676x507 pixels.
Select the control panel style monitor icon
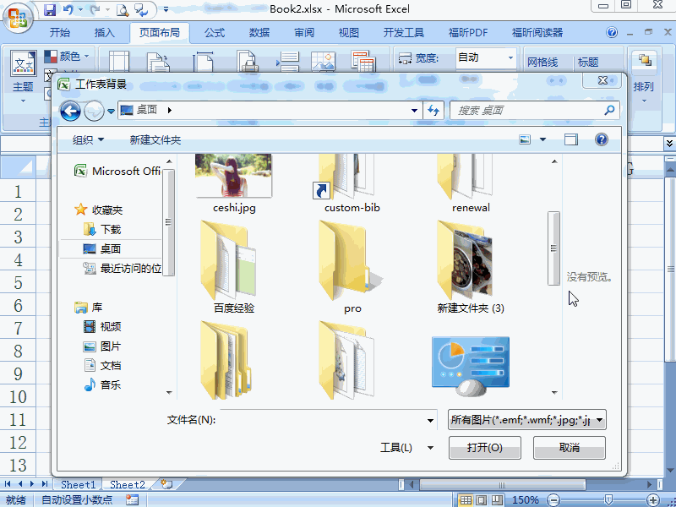tap(471, 367)
